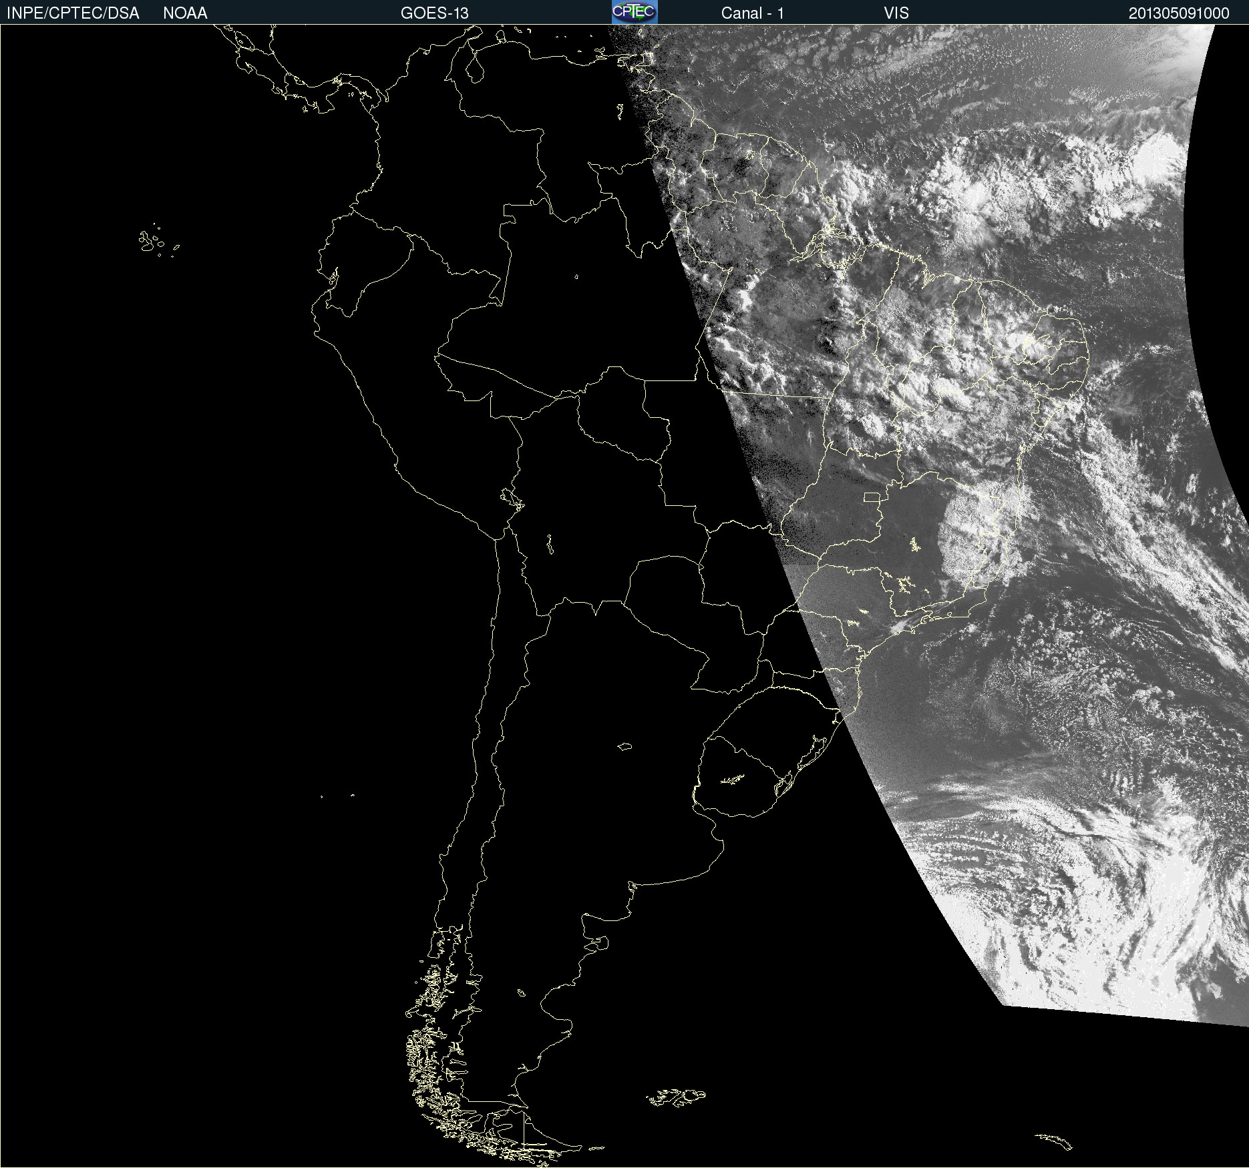Click the INPE/CPTEC/DSA header text

73,13
